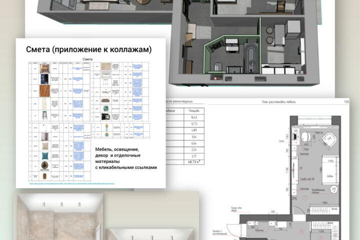Select the wood texture swatch in the estimate
This screenshot has width=360, height=240.
tap(44, 90)
